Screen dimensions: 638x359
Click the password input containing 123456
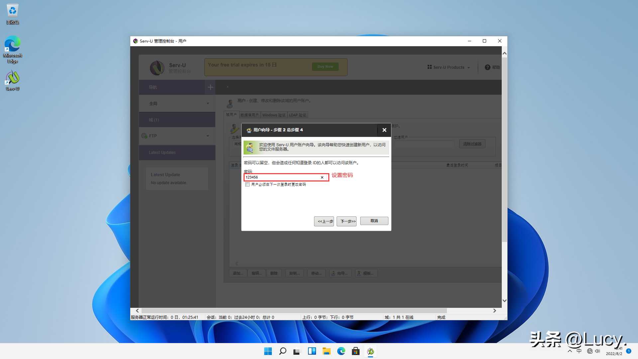(x=286, y=177)
